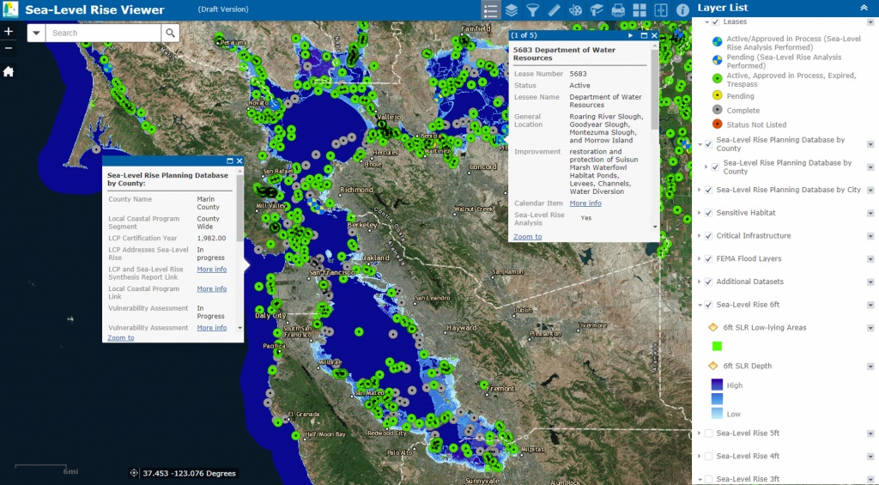The width and height of the screenshot is (879, 485).
Task: Open Calendar Item More info link
Action: [x=585, y=203]
